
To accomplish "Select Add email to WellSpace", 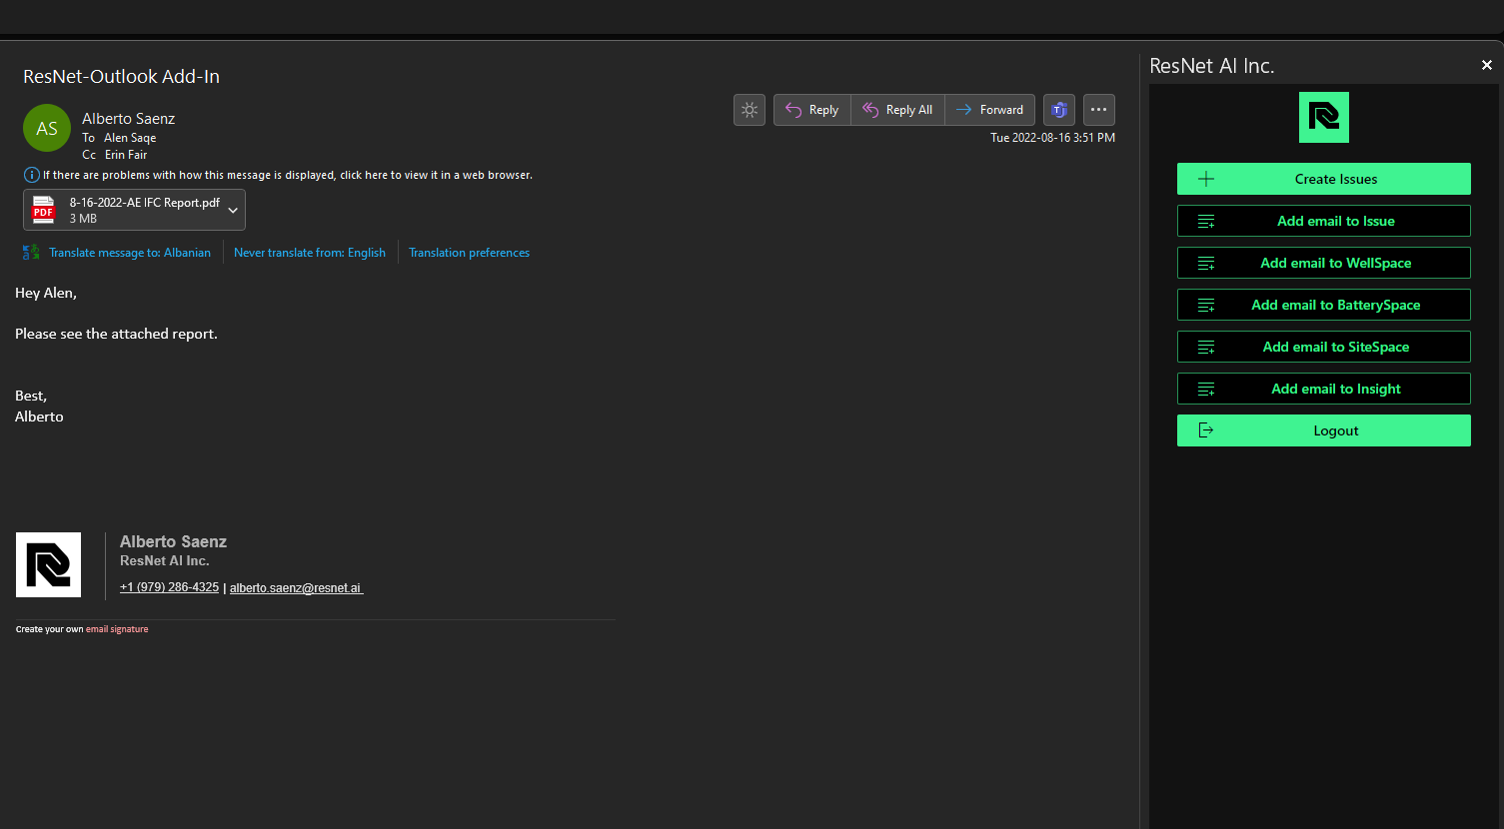I will coord(1323,263).
